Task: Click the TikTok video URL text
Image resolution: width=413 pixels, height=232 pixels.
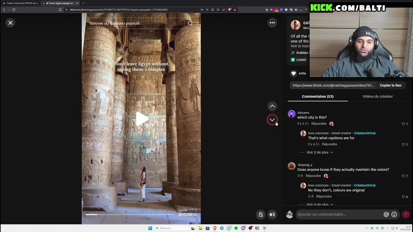Action: (333, 85)
